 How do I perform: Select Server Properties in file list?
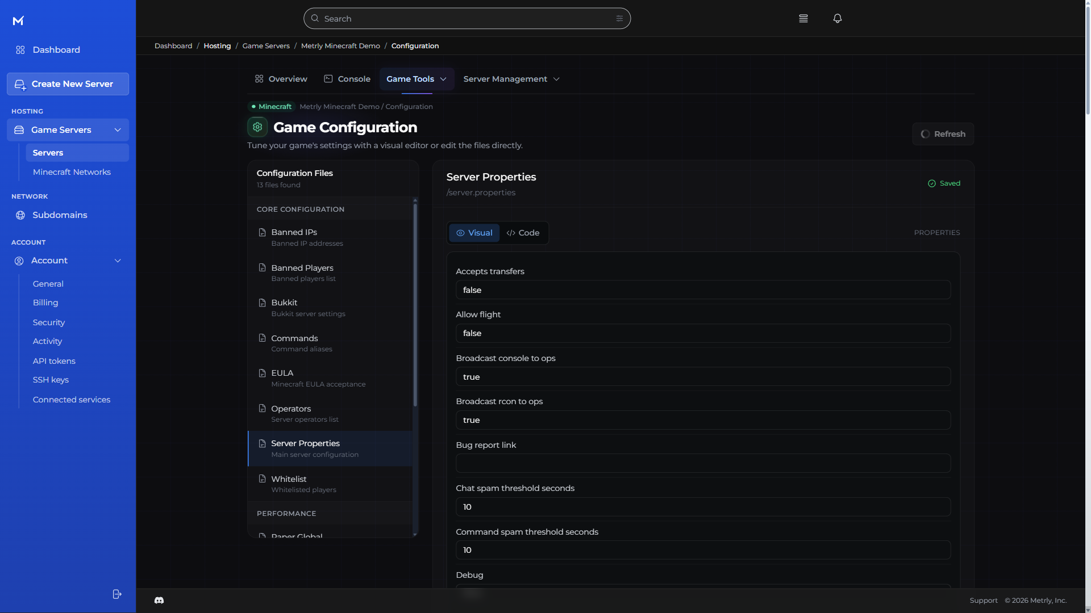tap(330, 448)
